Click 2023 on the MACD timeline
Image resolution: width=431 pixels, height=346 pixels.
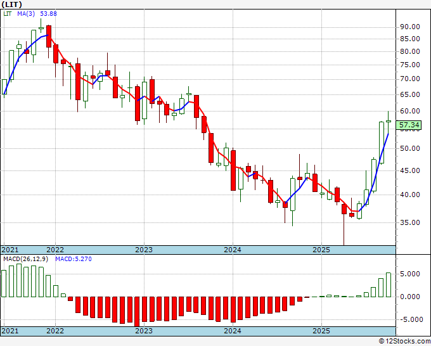(144, 331)
